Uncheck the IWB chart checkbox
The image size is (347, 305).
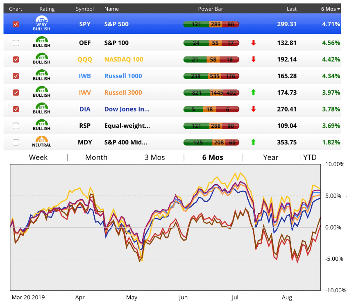pos(16,76)
